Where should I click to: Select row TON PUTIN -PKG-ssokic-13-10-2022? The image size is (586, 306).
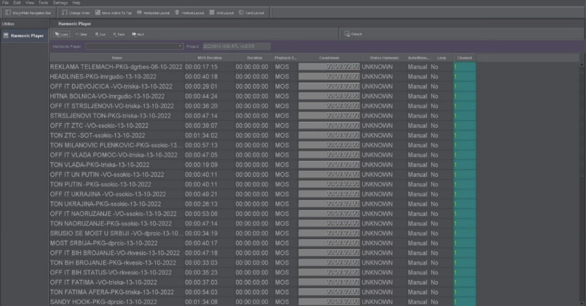(263, 184)
